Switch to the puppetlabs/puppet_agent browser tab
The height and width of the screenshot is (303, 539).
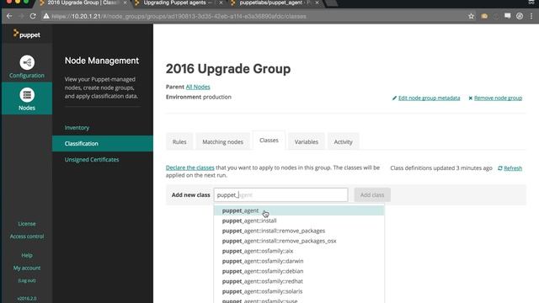[x=274, y=3]
